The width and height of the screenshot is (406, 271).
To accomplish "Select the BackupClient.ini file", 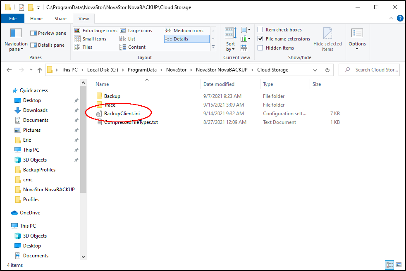I will (x=122, y=114).
